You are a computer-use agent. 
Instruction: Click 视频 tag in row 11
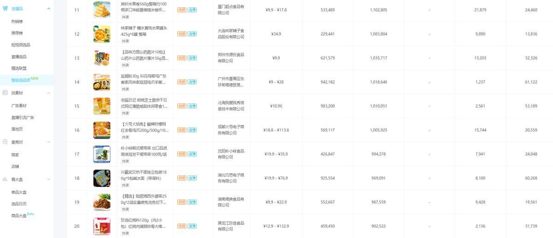pos(182,10)
